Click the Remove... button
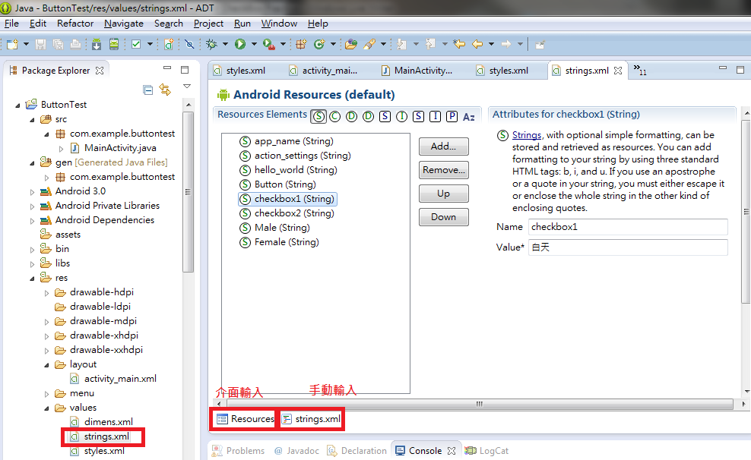The image size is (751, 460). click(443, 170)
